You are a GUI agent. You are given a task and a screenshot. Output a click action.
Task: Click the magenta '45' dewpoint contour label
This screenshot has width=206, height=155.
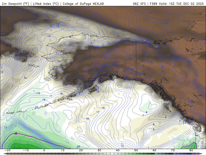point(16,134)
